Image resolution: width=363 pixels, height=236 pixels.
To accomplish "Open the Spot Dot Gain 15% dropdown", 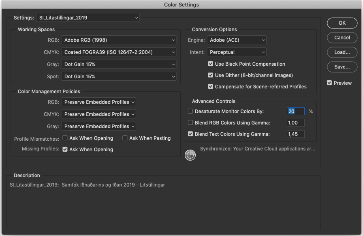I will tap(119, 77).
